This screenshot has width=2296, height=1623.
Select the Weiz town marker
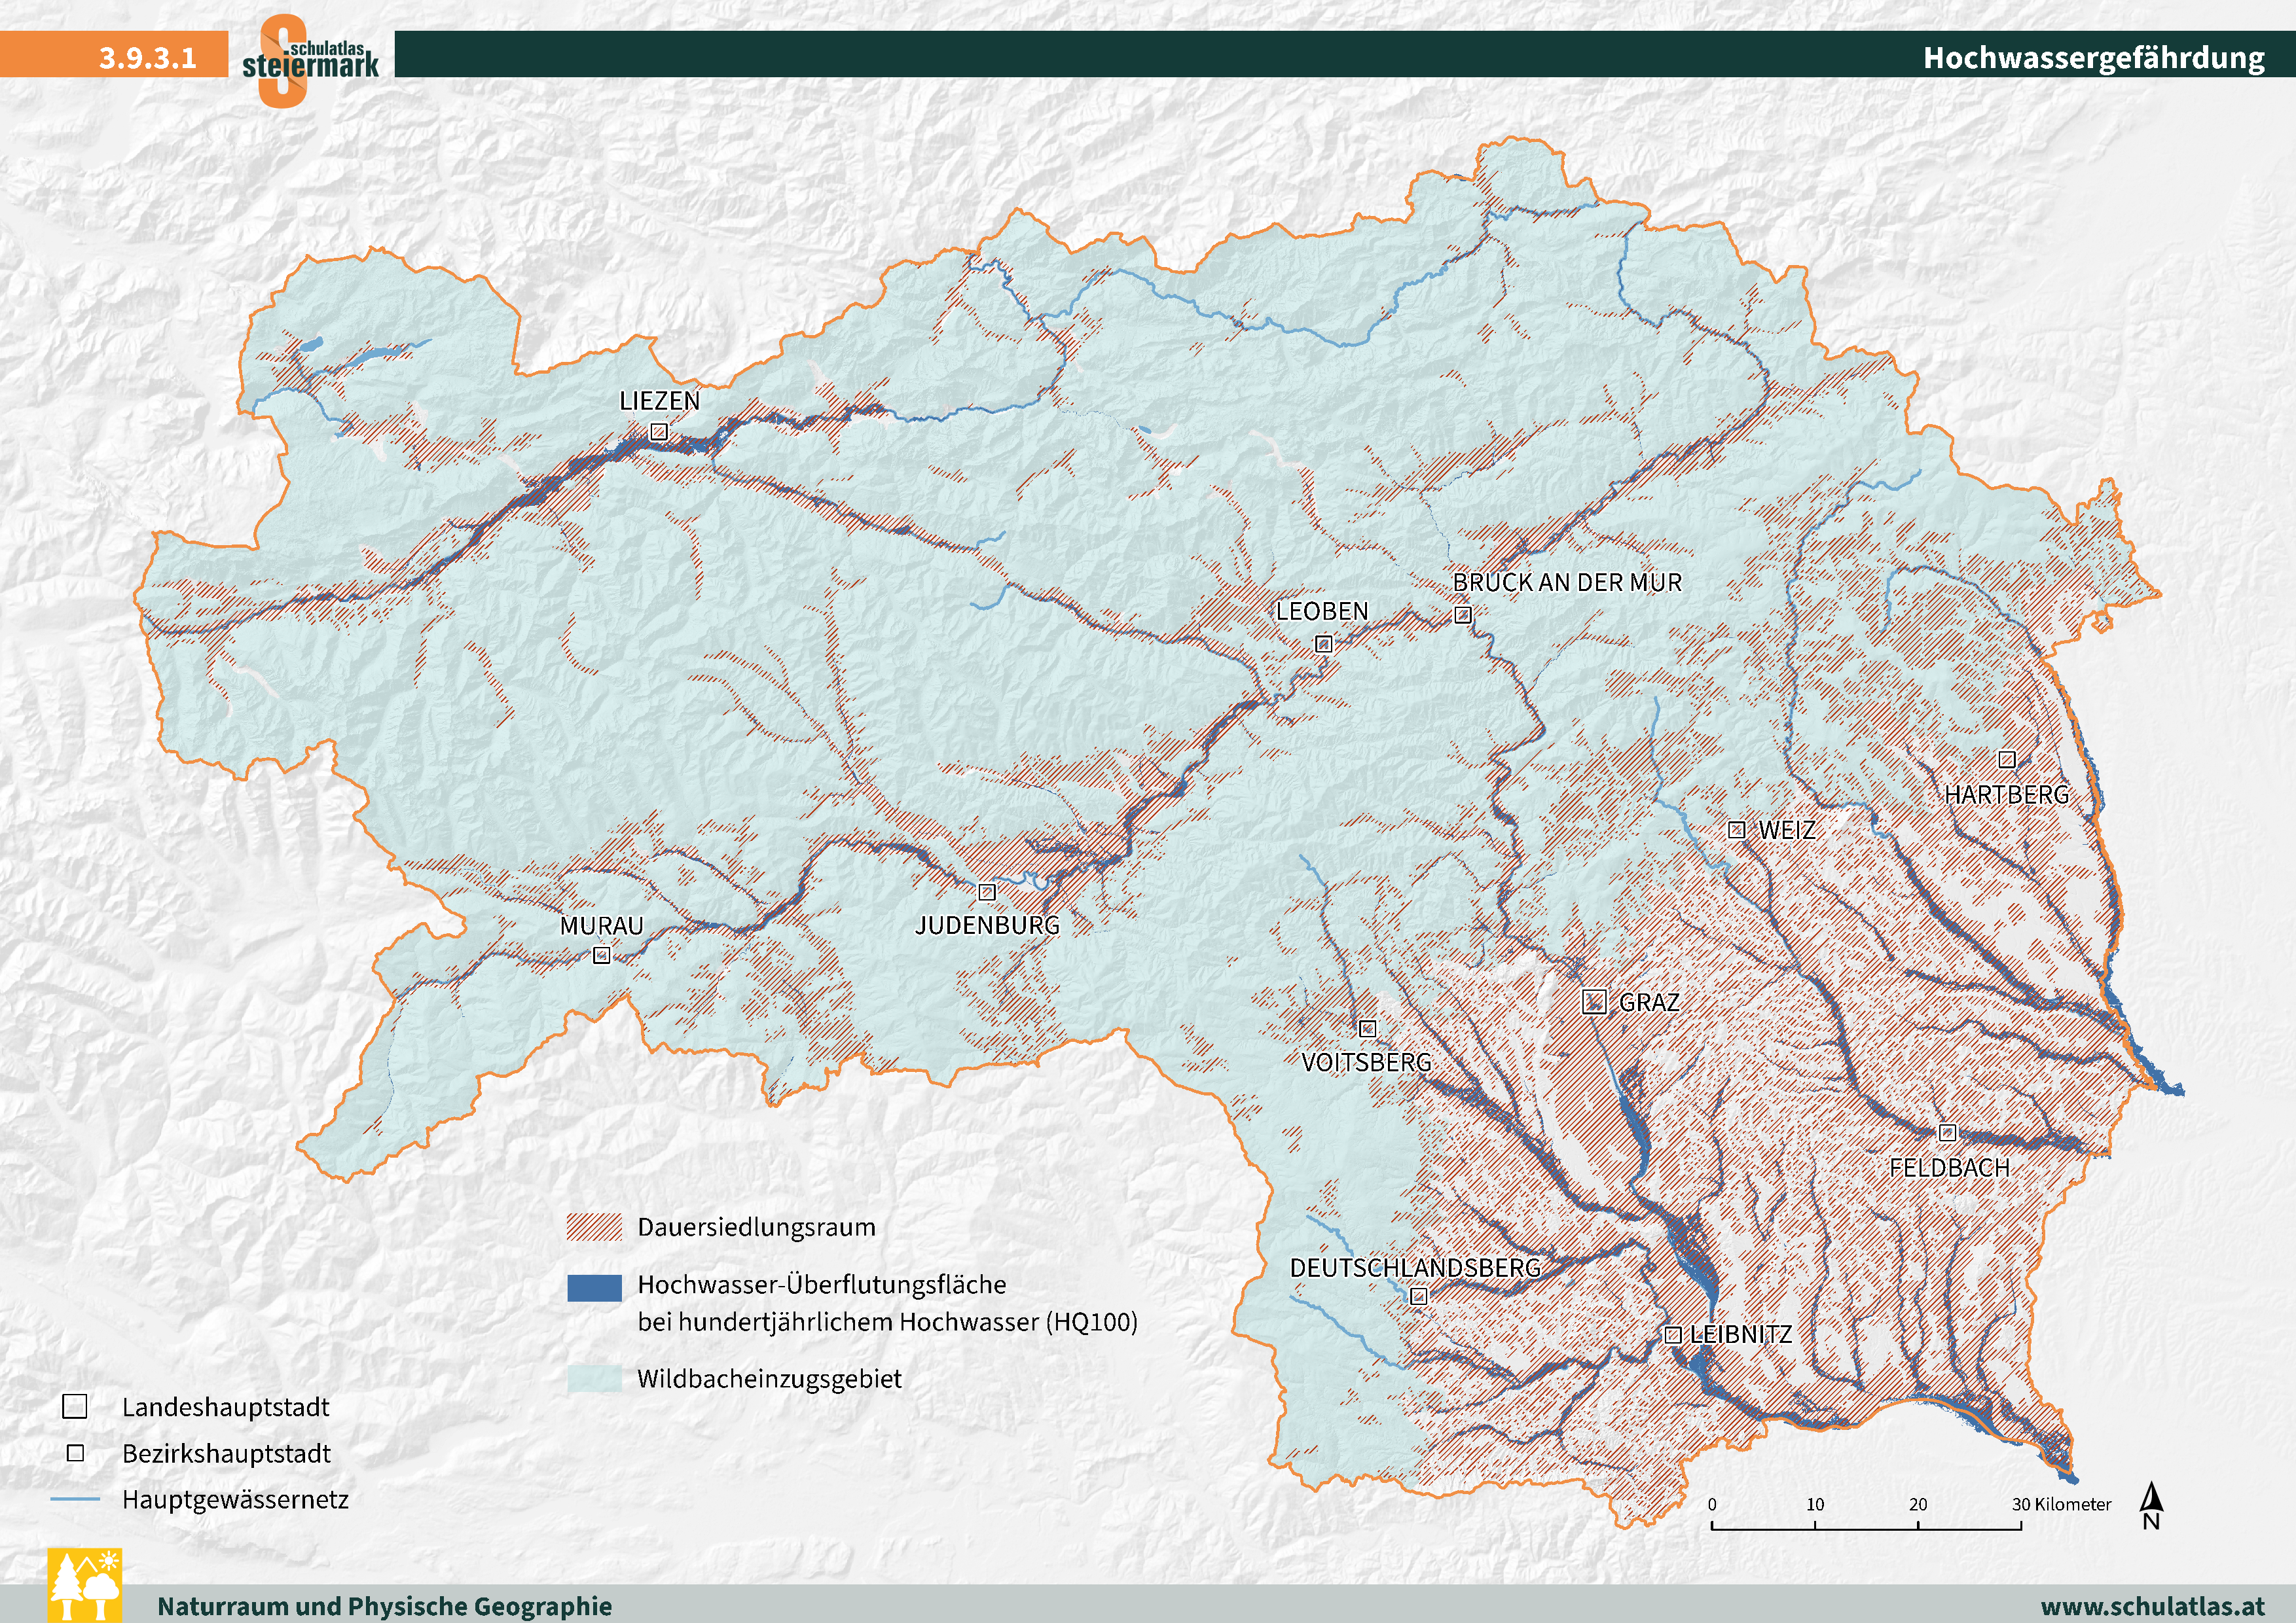(1737, 829)
